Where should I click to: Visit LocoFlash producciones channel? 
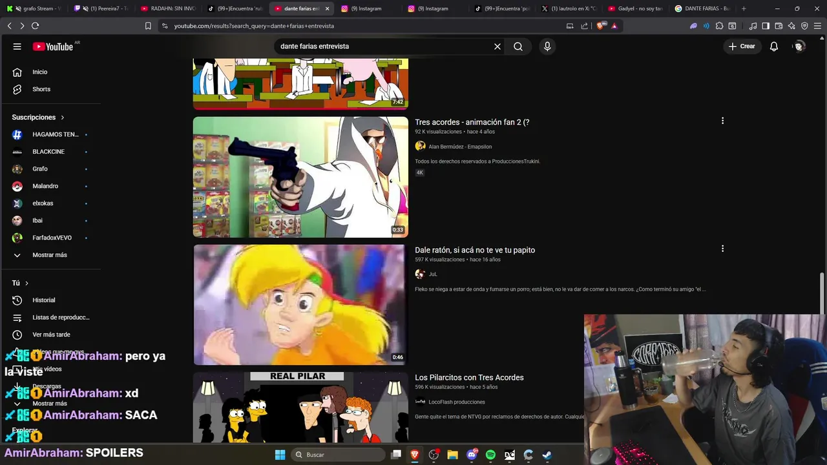click(456, 402)
